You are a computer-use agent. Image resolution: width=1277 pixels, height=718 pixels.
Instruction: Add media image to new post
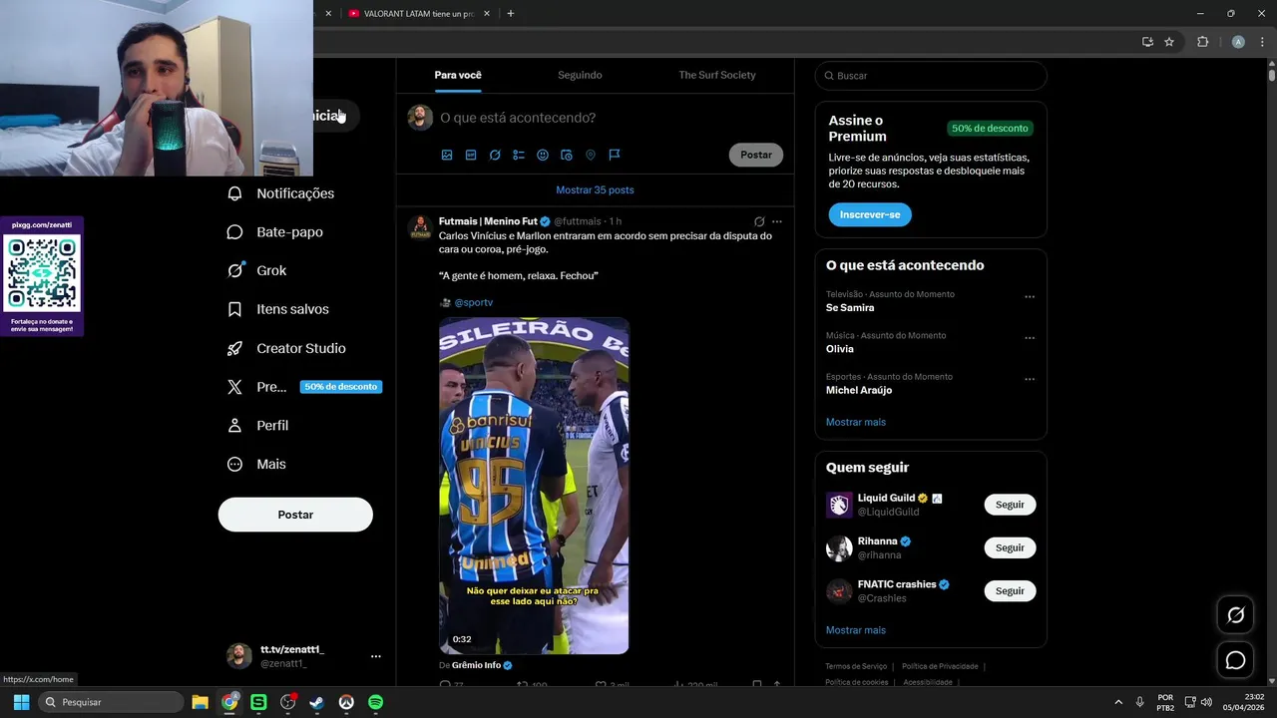(x=447, y=155)
